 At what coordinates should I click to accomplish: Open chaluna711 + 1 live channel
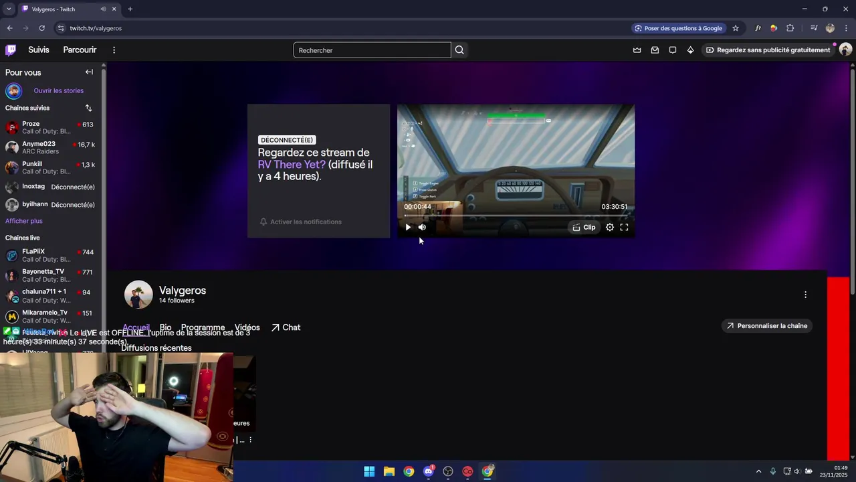point(51,296)
